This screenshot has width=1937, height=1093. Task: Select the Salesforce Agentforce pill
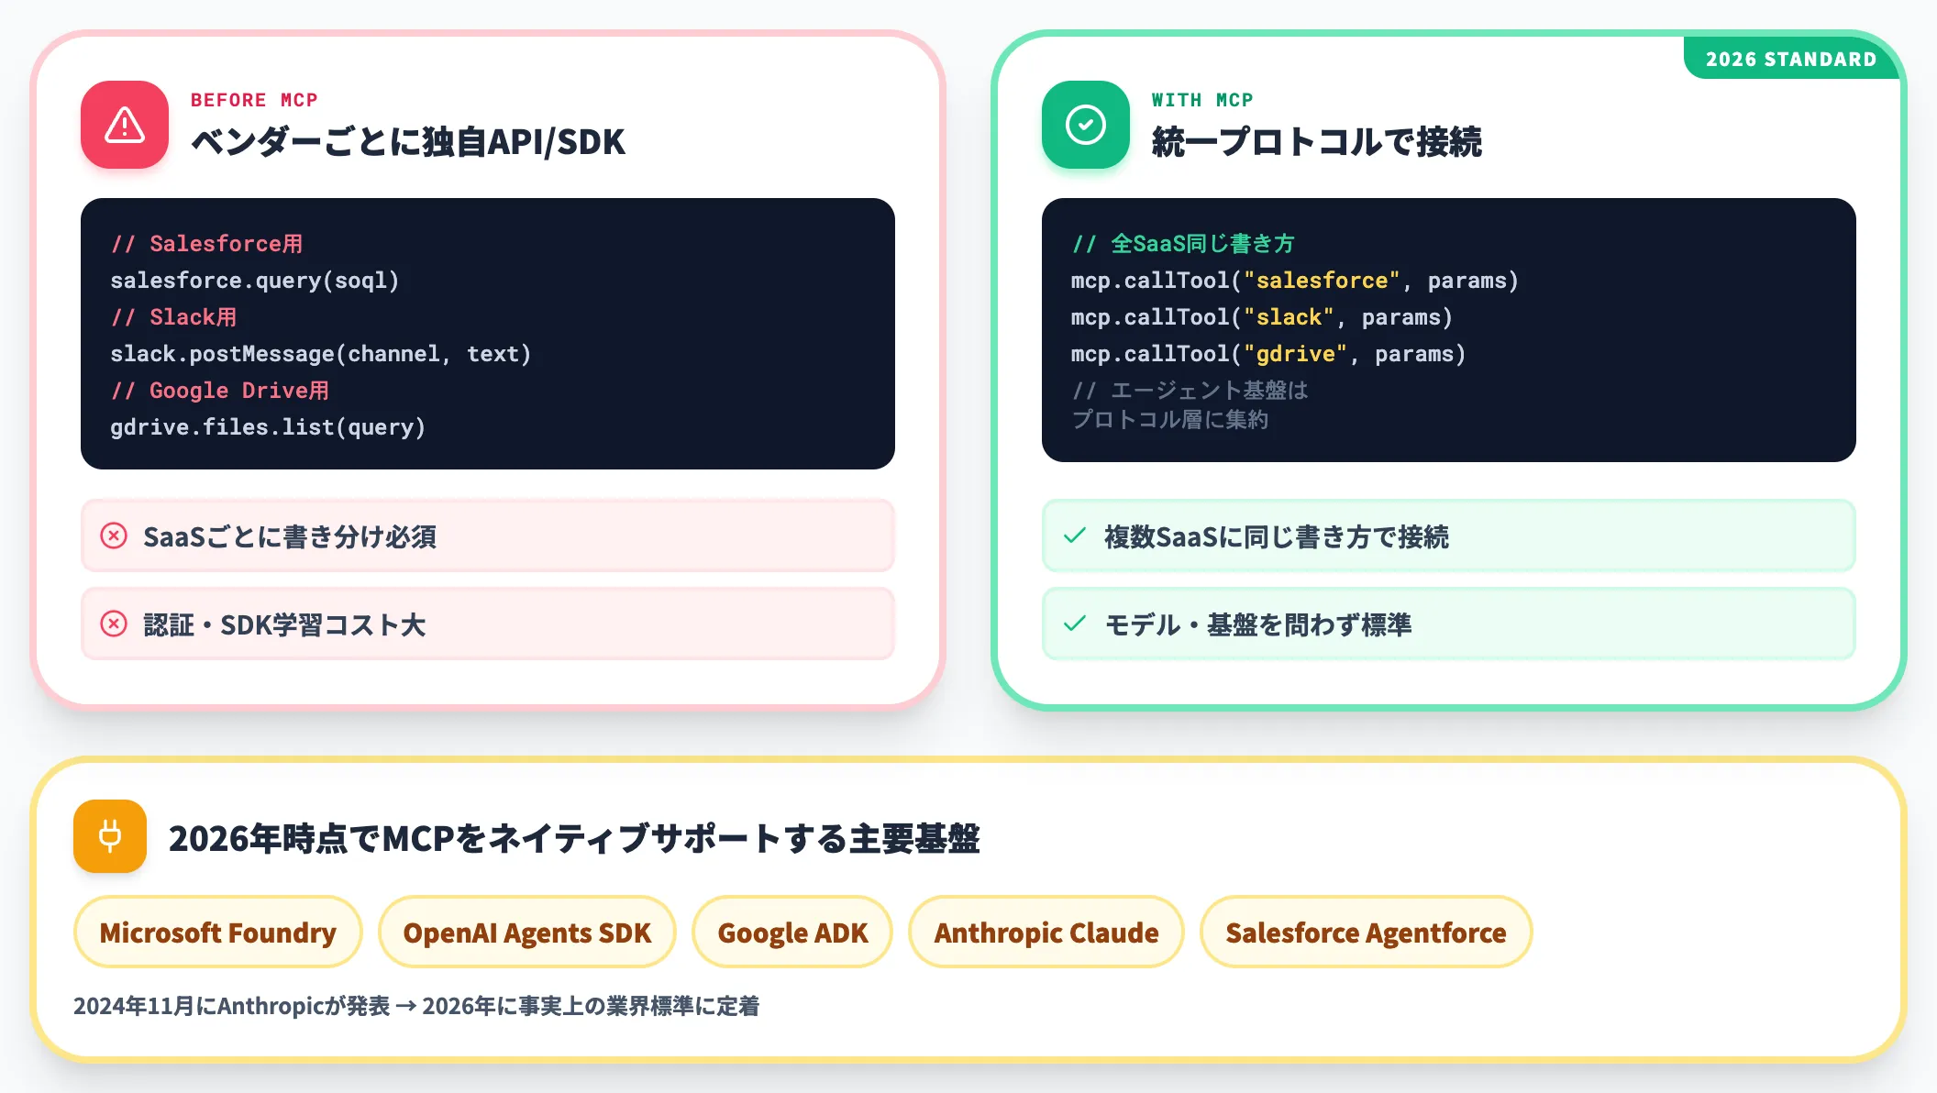(x=1367, y=932)
